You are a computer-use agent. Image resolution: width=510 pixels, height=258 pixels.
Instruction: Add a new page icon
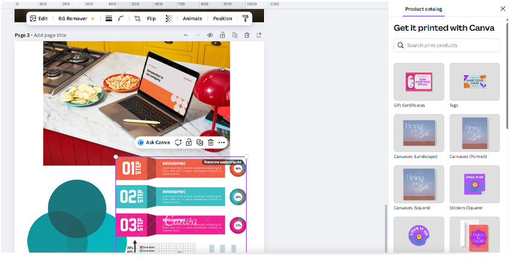coord(259,35)
